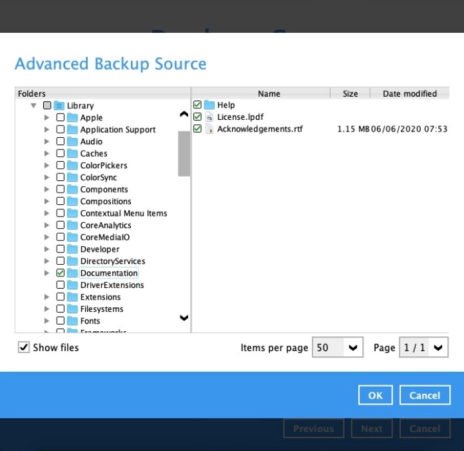Toggle the Library folder checkbox
The width and height of the screenshot is (464, 451).
(47, 106)
